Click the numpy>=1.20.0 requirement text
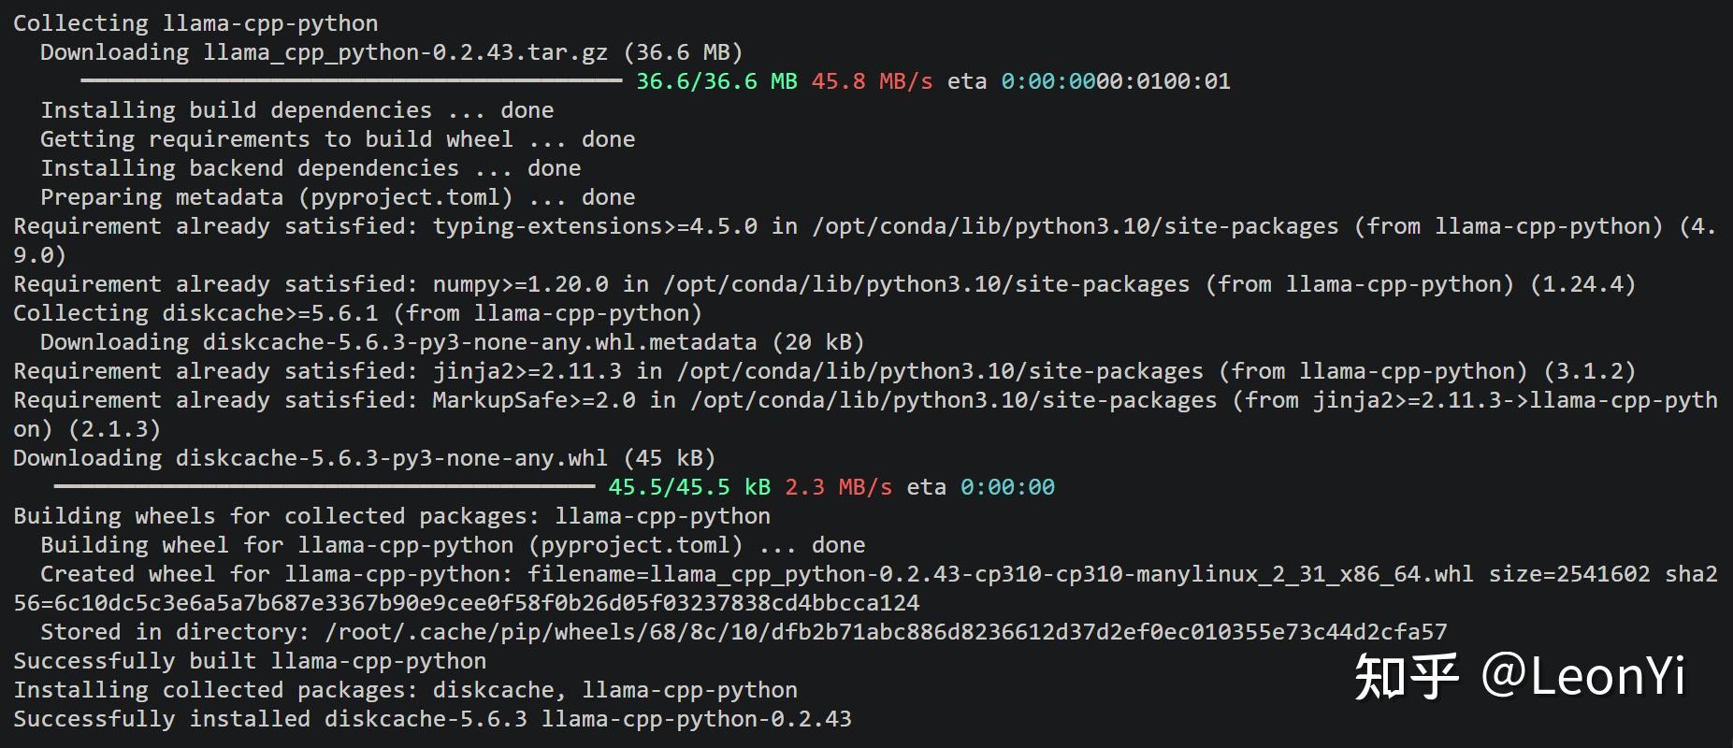This screenshot has width=1733, height=748. pos(520,284)
